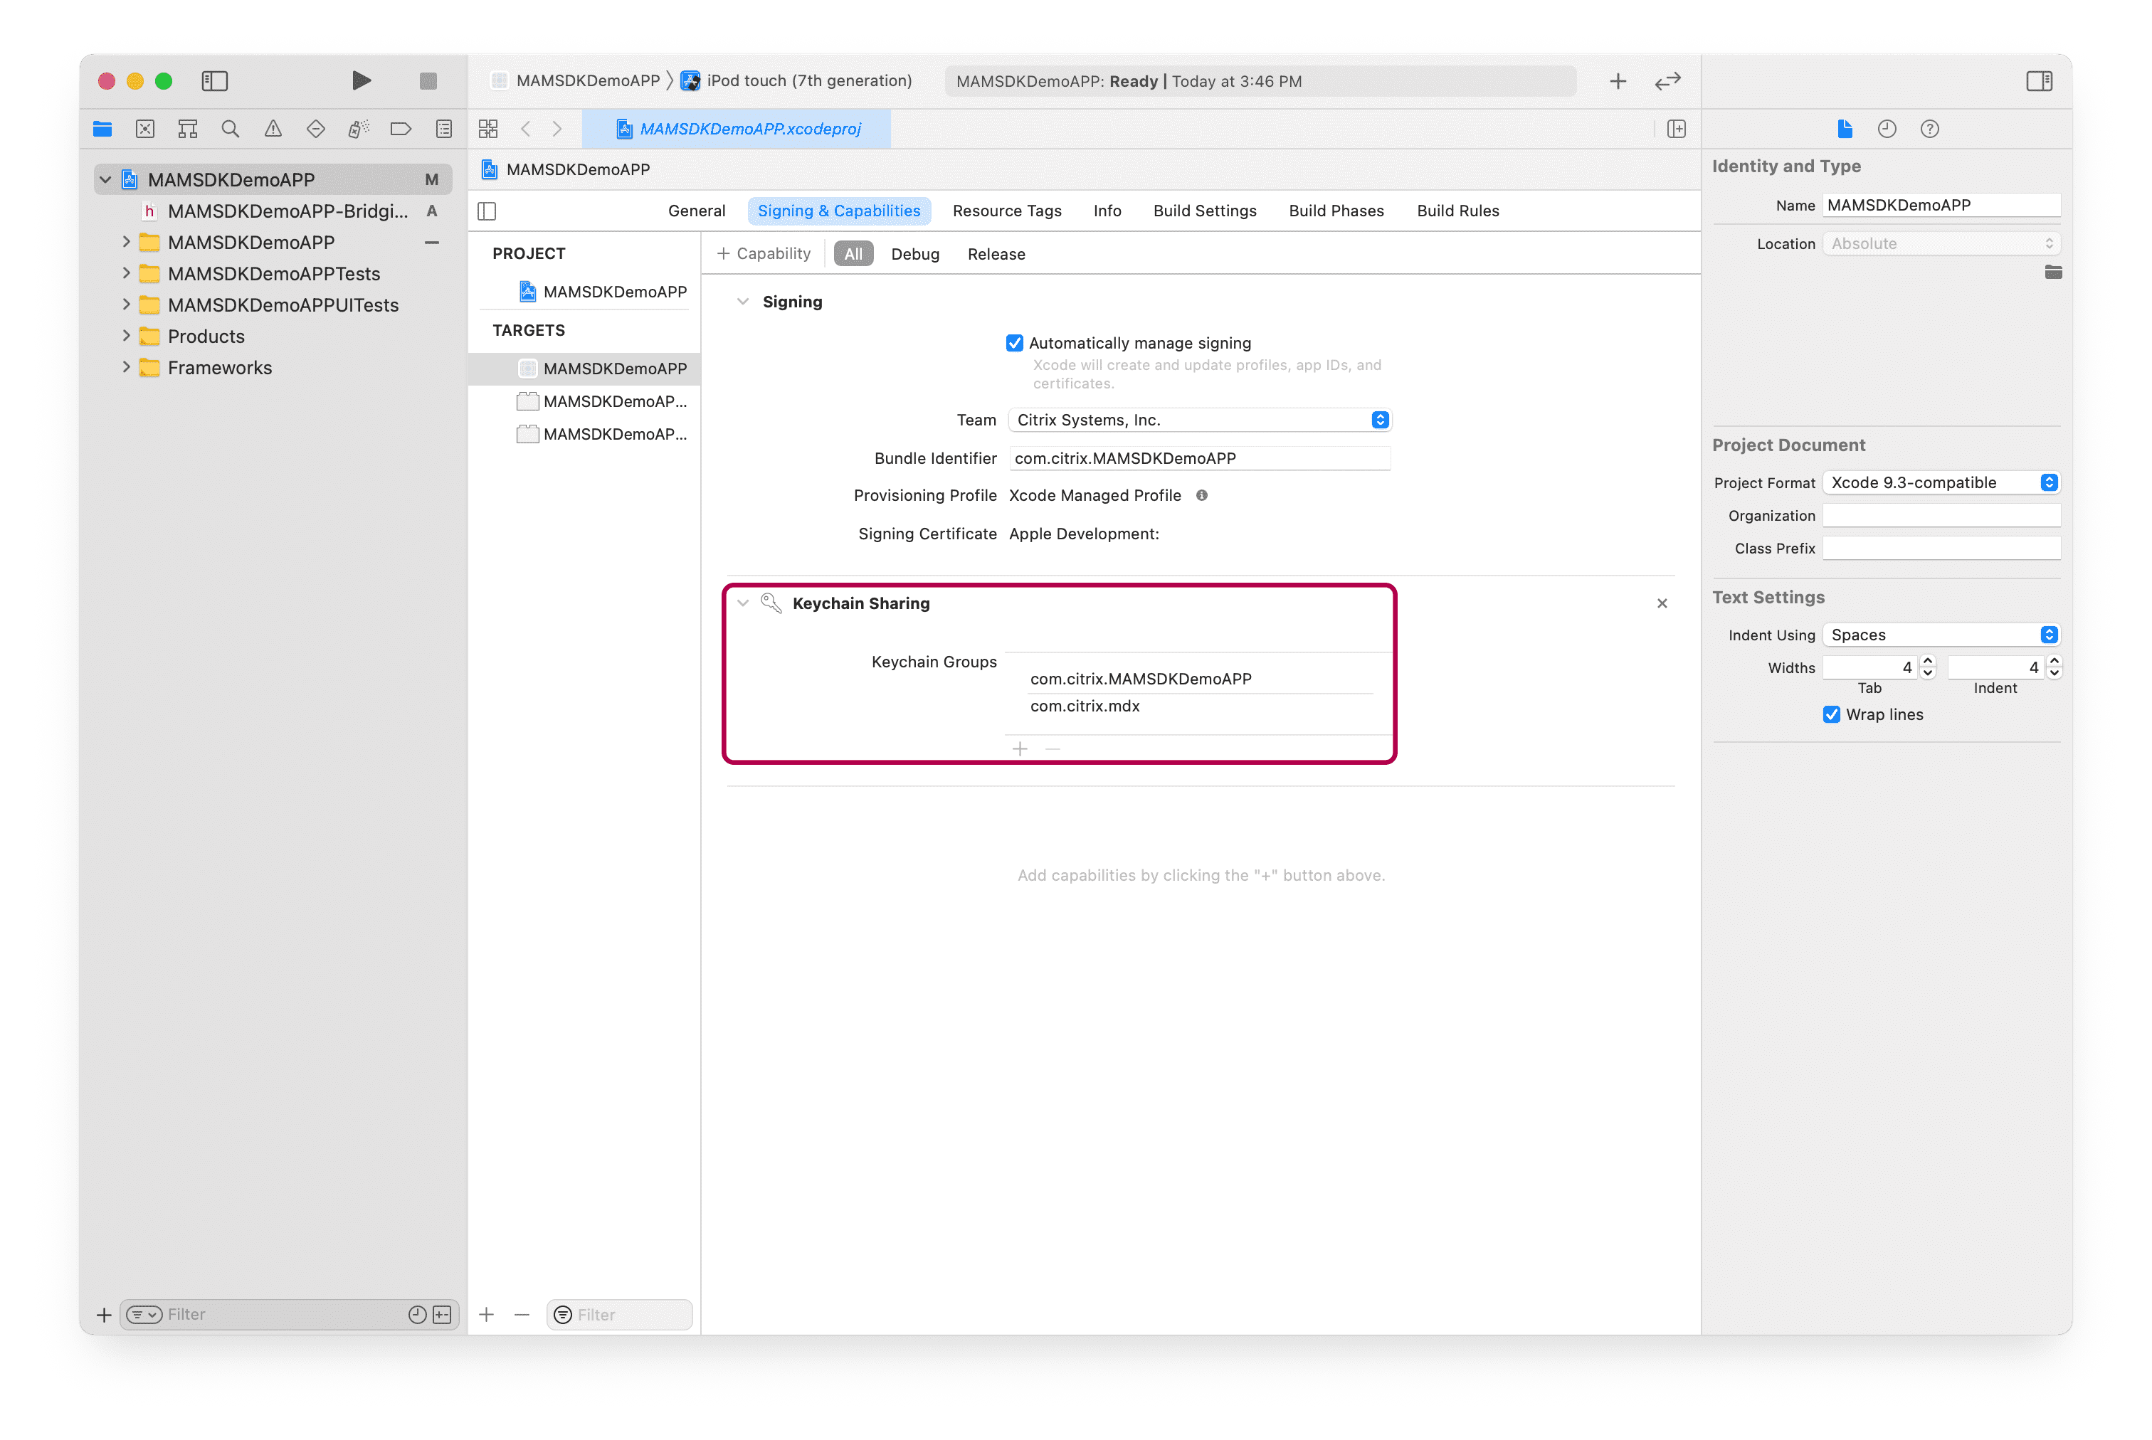The image size is (2152, 1440).
Task: Show the History inspector
Action: (x=1887, y=129)
